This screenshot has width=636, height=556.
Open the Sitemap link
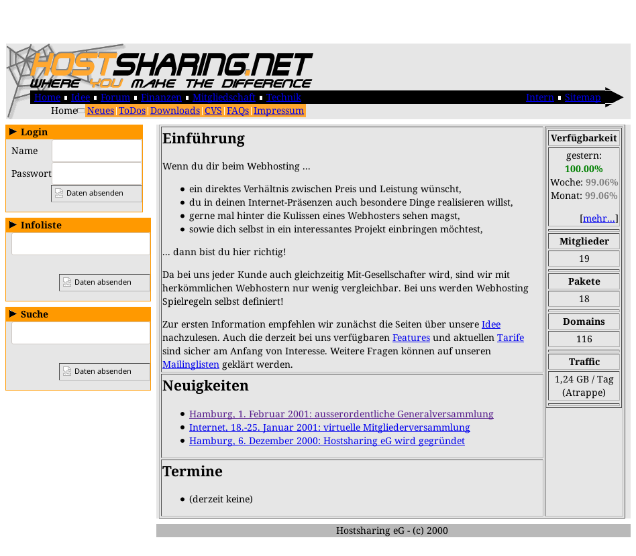tap(582, 97)
